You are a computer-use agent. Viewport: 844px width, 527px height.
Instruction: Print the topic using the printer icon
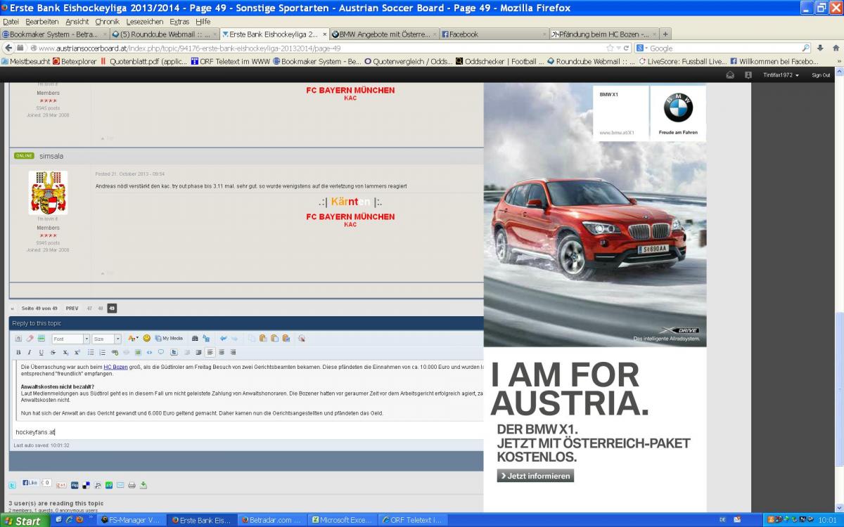132,485
